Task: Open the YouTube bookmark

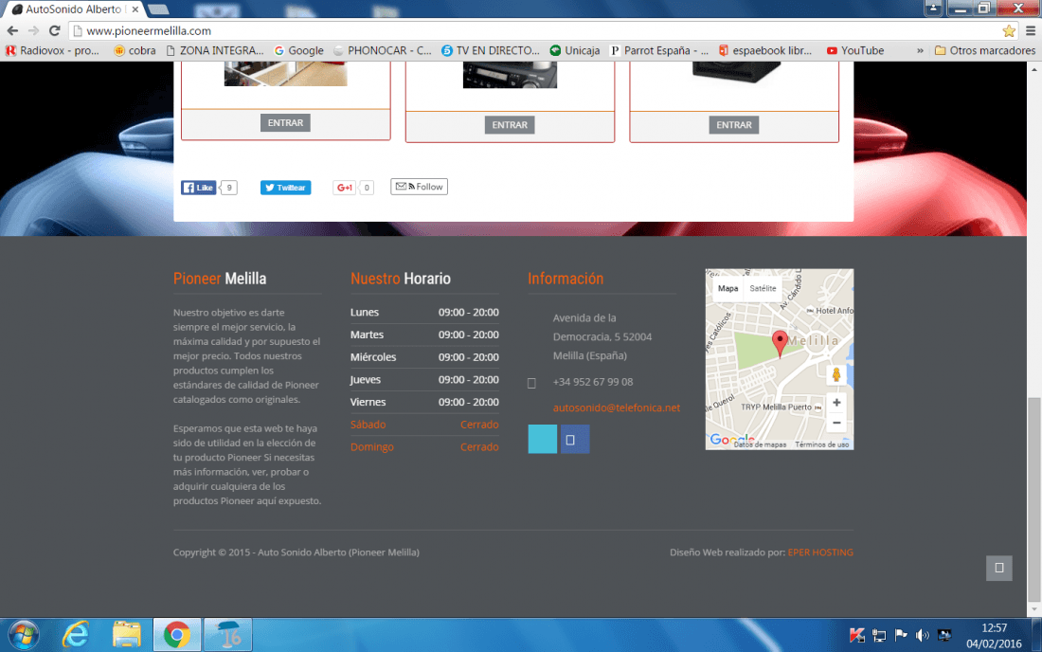Action: tap(855, 50)
